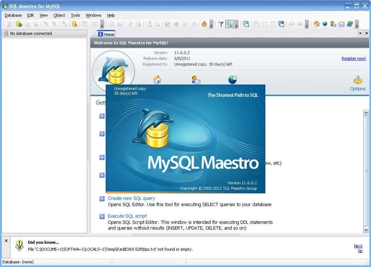Screen dimensions: 371x267
Task: Click the version value 11.6.0.2 on Welcome page
Action: click(x=182, y=53)
